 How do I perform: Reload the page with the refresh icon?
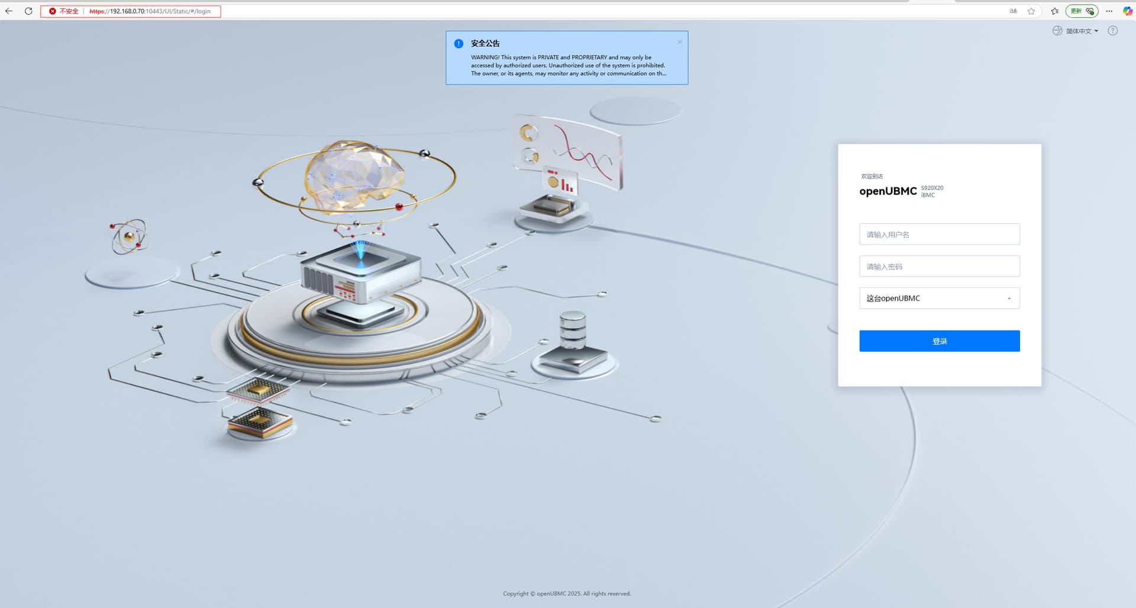[x=28, y=11]
